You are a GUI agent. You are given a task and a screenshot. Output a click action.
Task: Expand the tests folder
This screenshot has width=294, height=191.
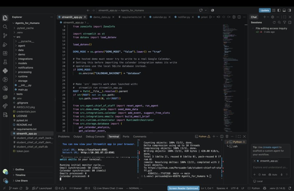click(x=19, y=94)
